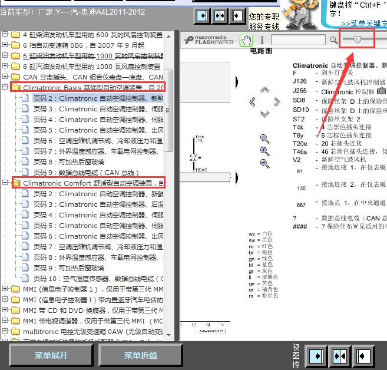
Task: Open Basis 页码 2 Climatronic 新鲜 page
Action: (98, 98)
